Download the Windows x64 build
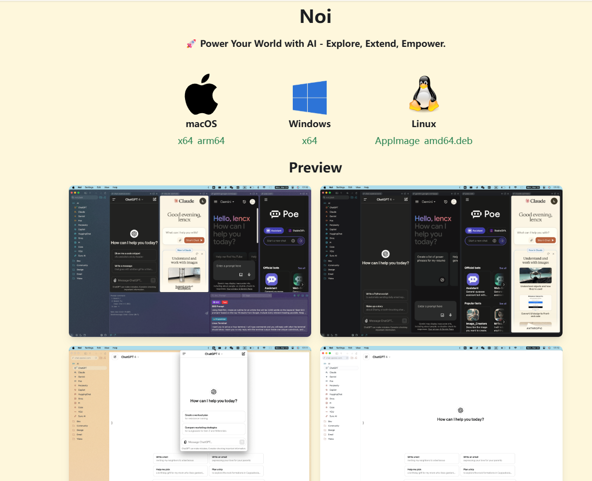The height and width of the screenshot is (481, 592). click(310, 141)
